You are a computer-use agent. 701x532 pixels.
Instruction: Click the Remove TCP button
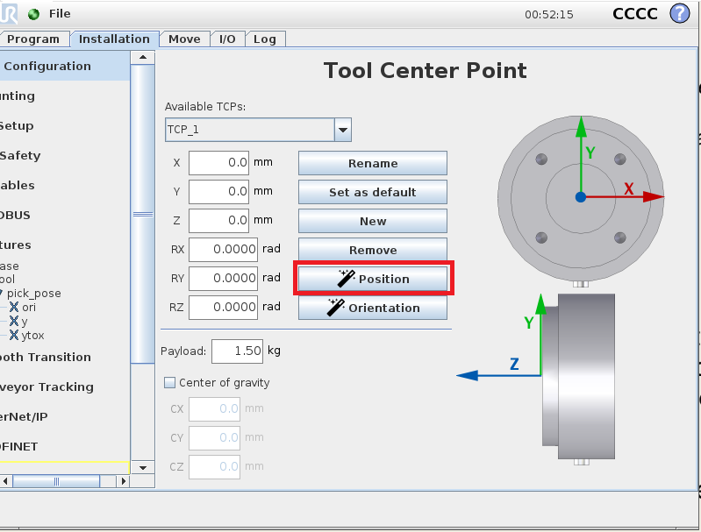373,250
